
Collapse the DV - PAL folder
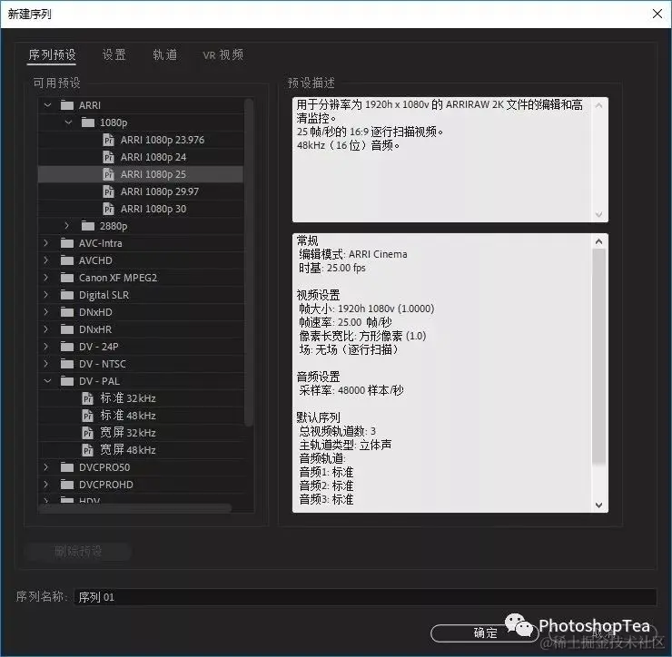(x=47, y=381)
